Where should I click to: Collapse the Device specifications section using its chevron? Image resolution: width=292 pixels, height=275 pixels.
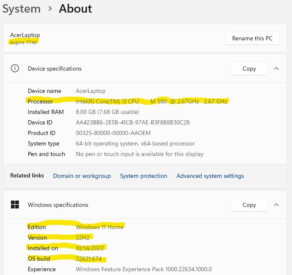tap(276, 69)
